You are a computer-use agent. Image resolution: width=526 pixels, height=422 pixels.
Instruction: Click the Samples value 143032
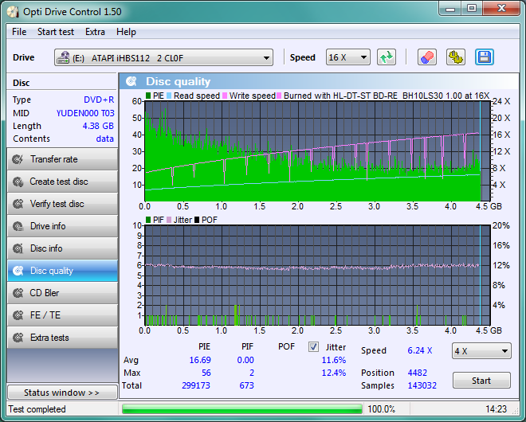[422, 385]
